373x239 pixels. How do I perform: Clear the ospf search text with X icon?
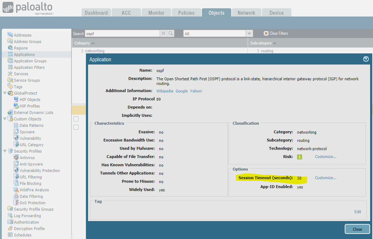point(163,34)
